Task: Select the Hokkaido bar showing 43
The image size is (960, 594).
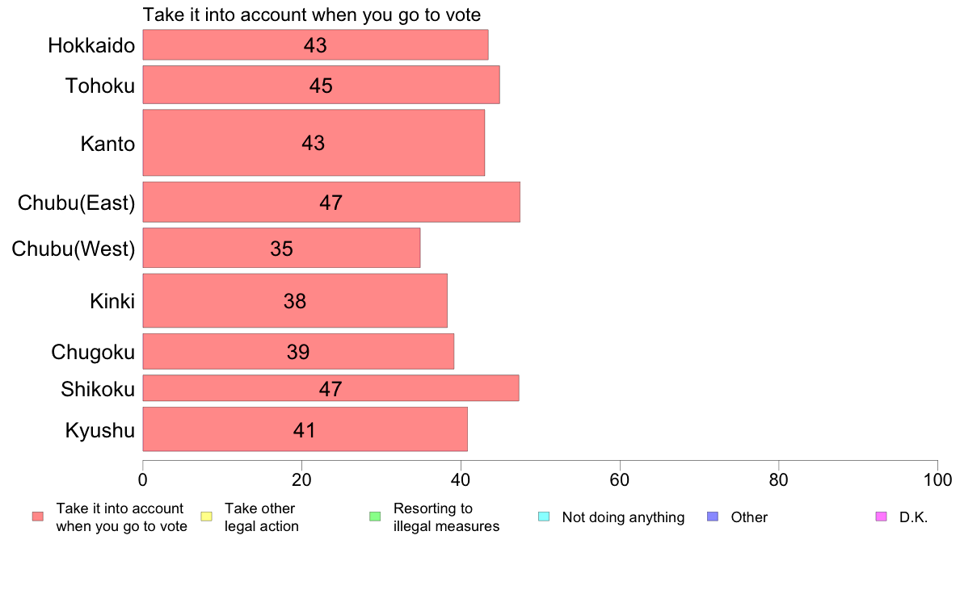Action: (x=315, y=44)
